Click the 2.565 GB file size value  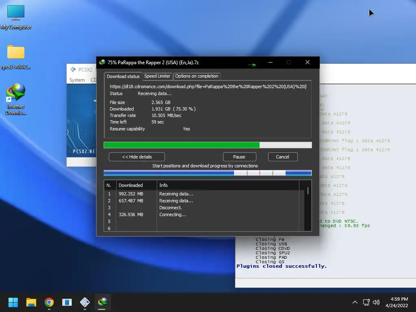click(x=161, y=102)
